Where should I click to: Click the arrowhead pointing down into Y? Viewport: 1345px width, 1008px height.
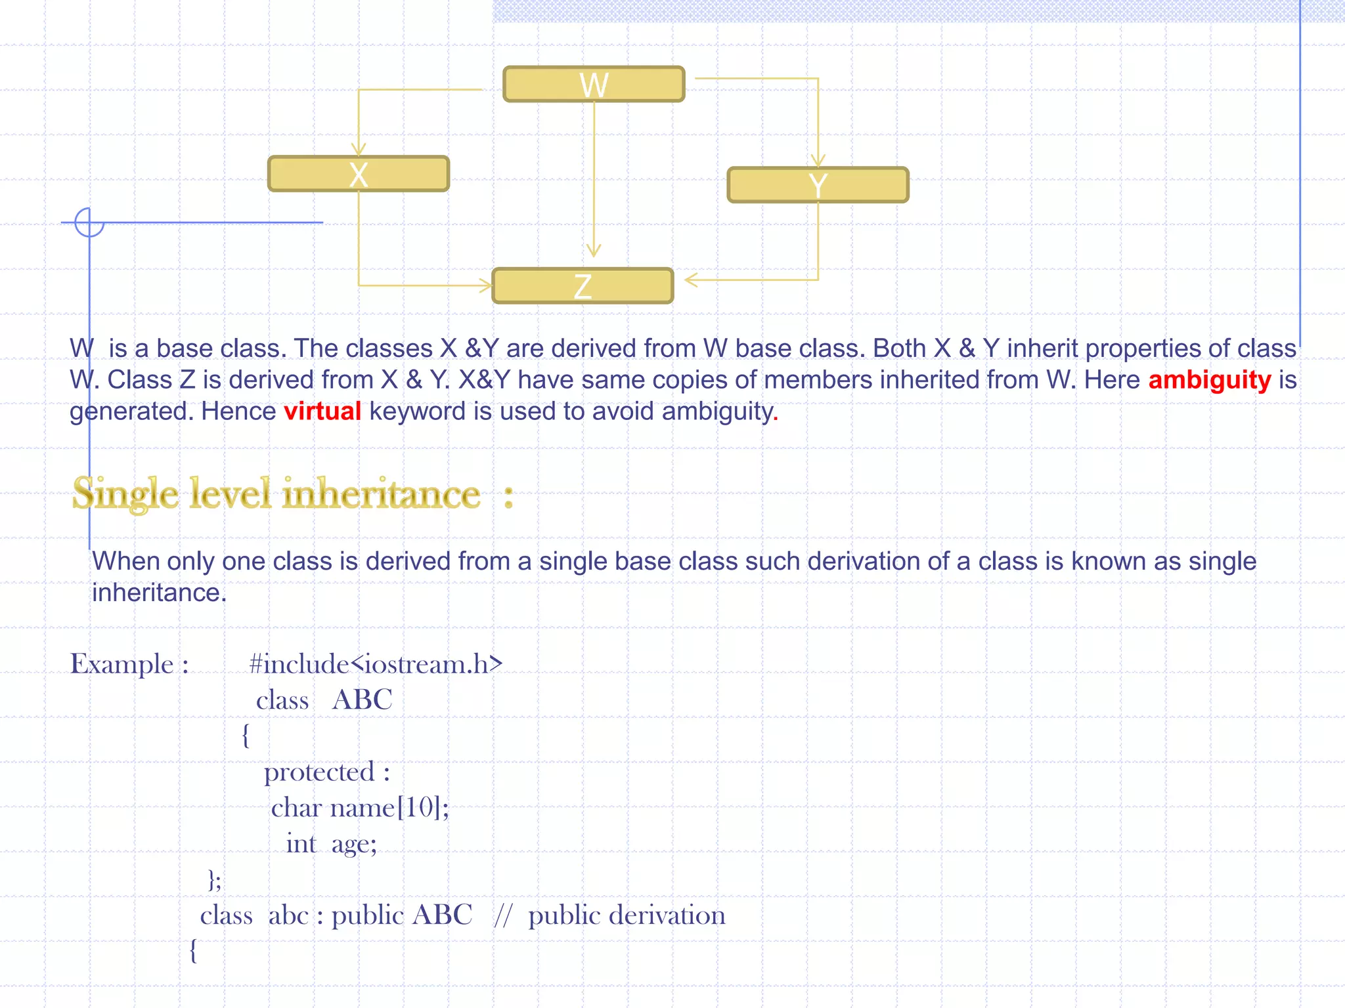pyautogui.click(x=818, y=159)
